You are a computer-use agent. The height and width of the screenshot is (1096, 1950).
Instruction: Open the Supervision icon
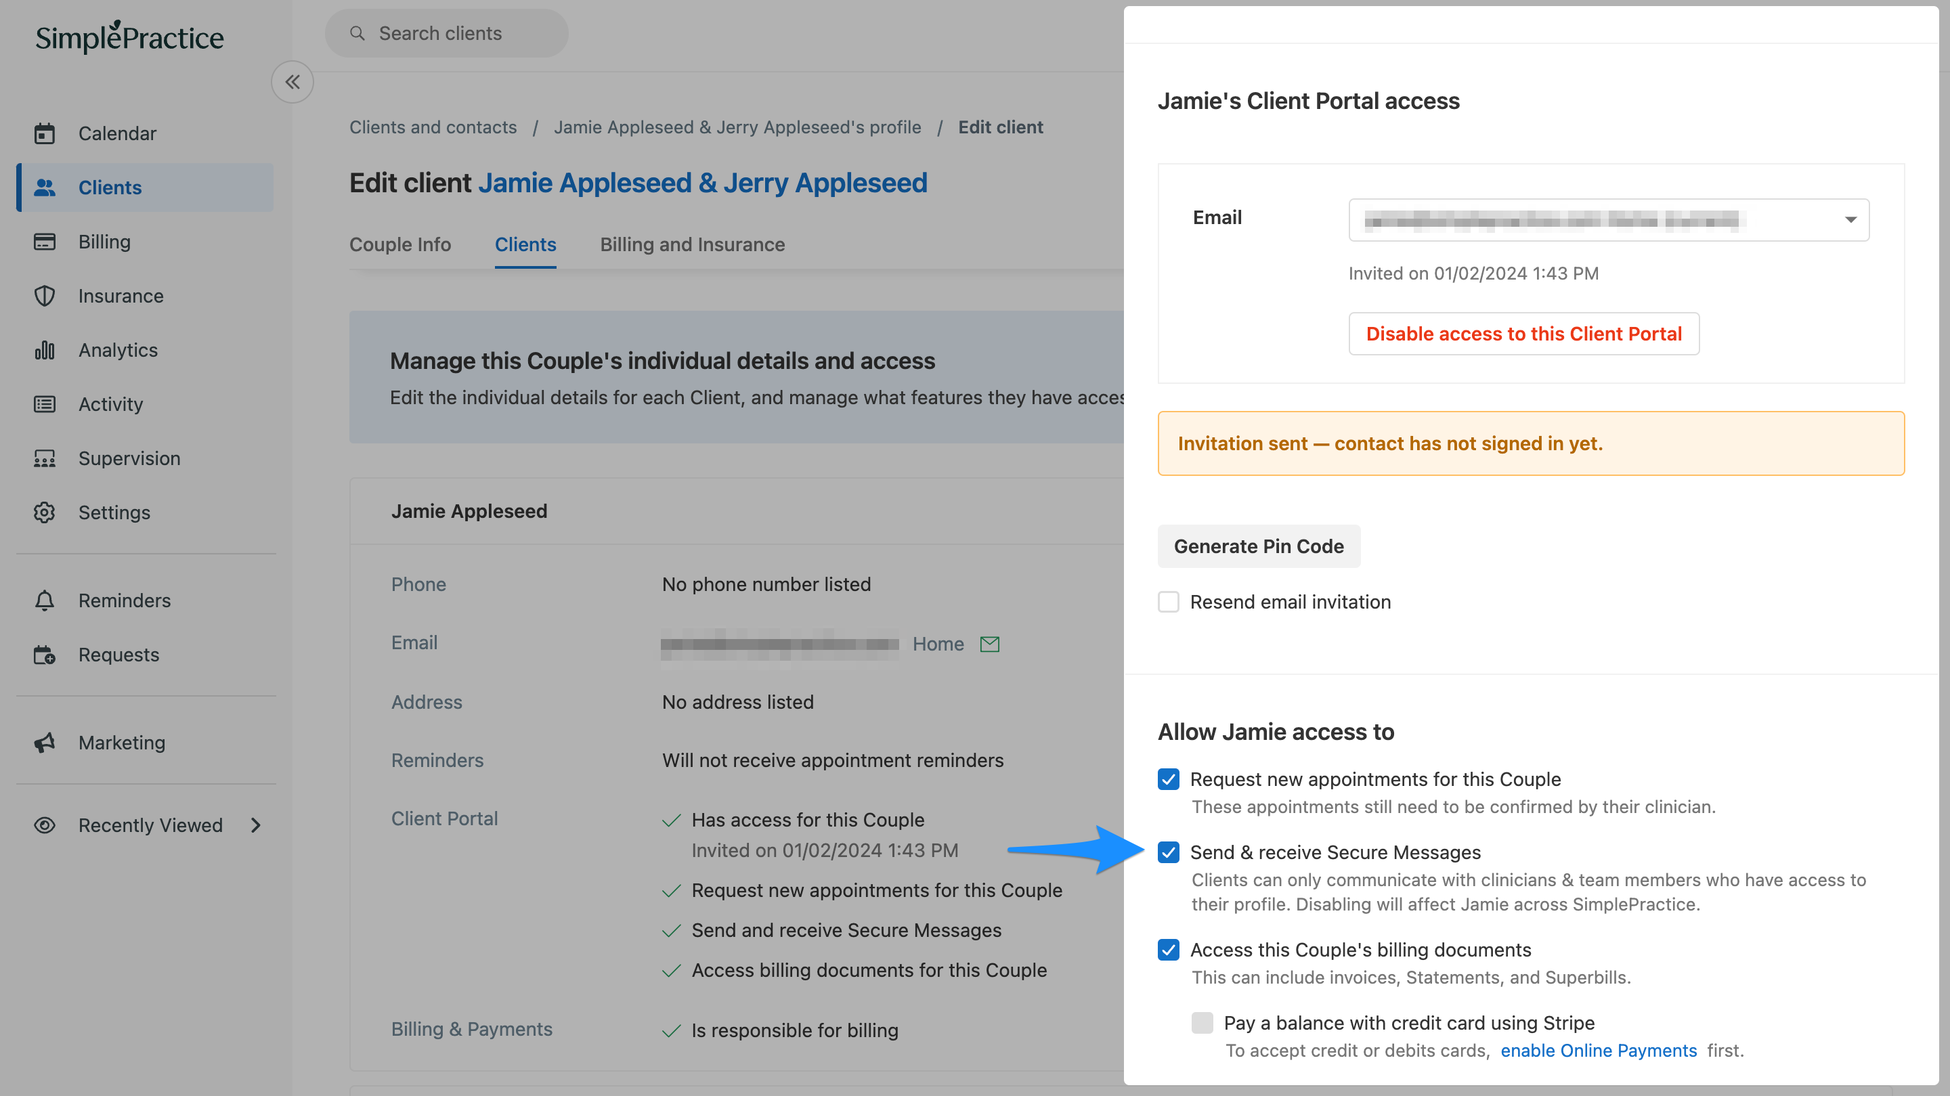point(45,459)
